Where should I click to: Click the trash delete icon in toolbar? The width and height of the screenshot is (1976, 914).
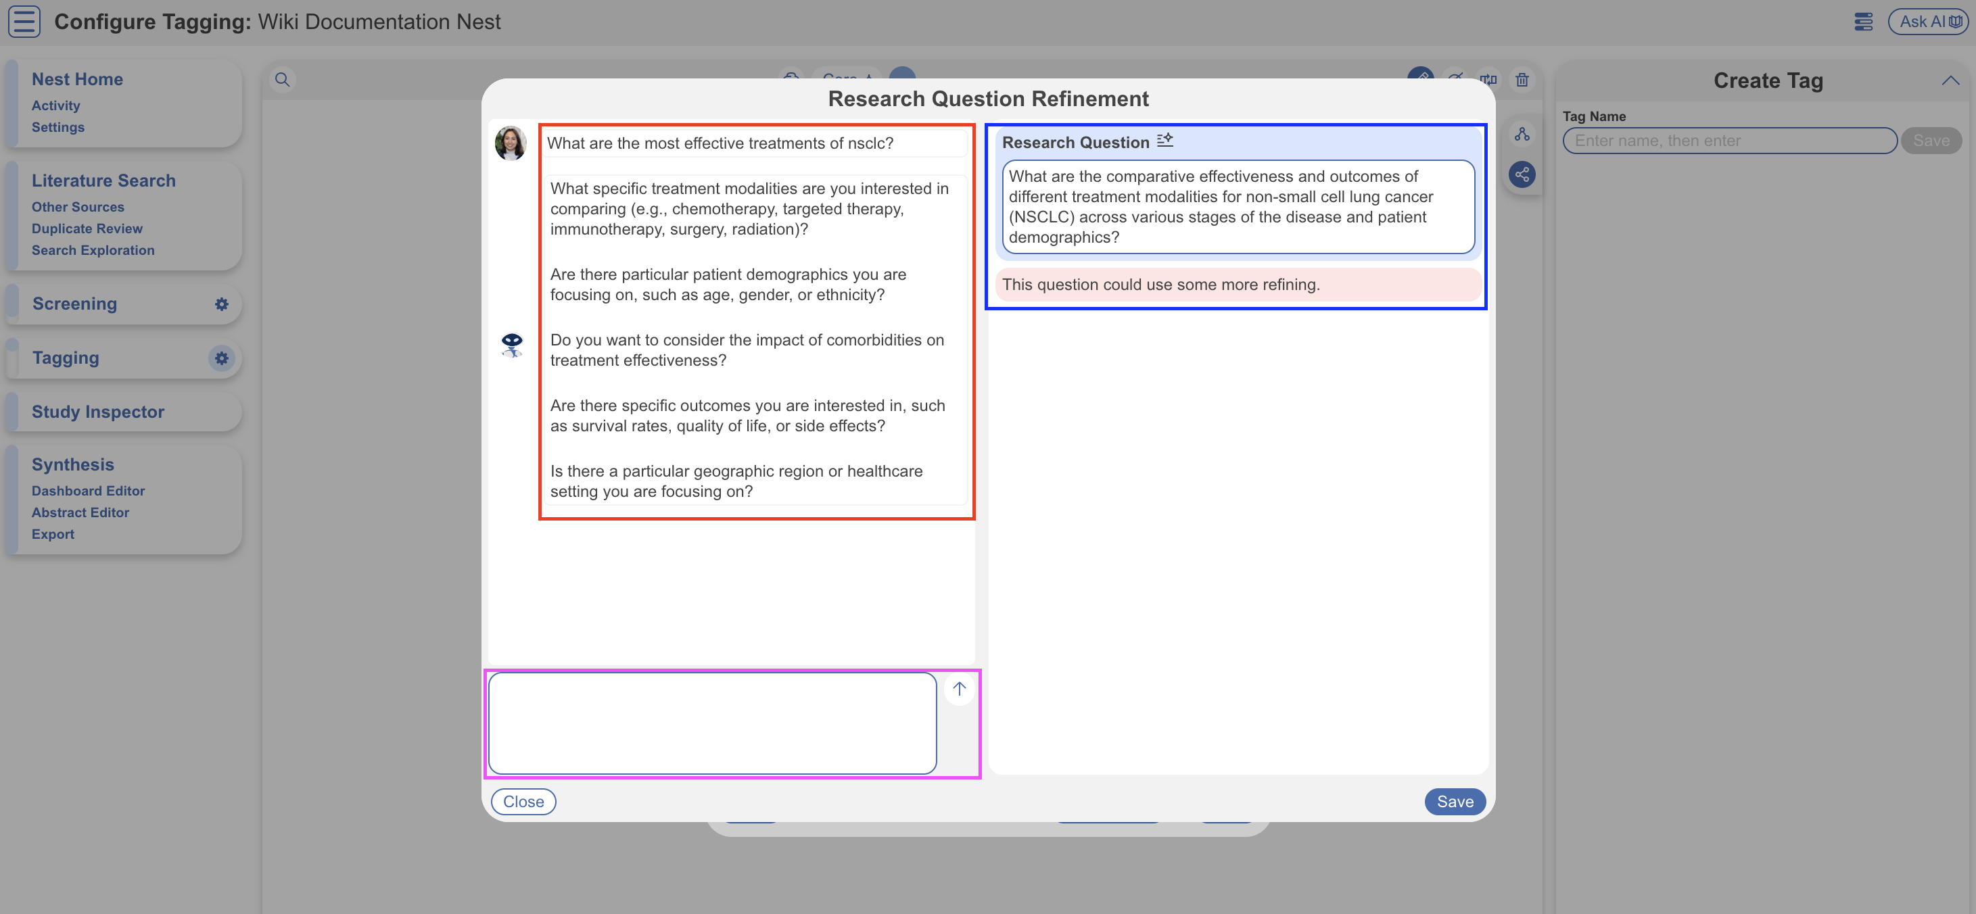click(x=1522, y=80)
